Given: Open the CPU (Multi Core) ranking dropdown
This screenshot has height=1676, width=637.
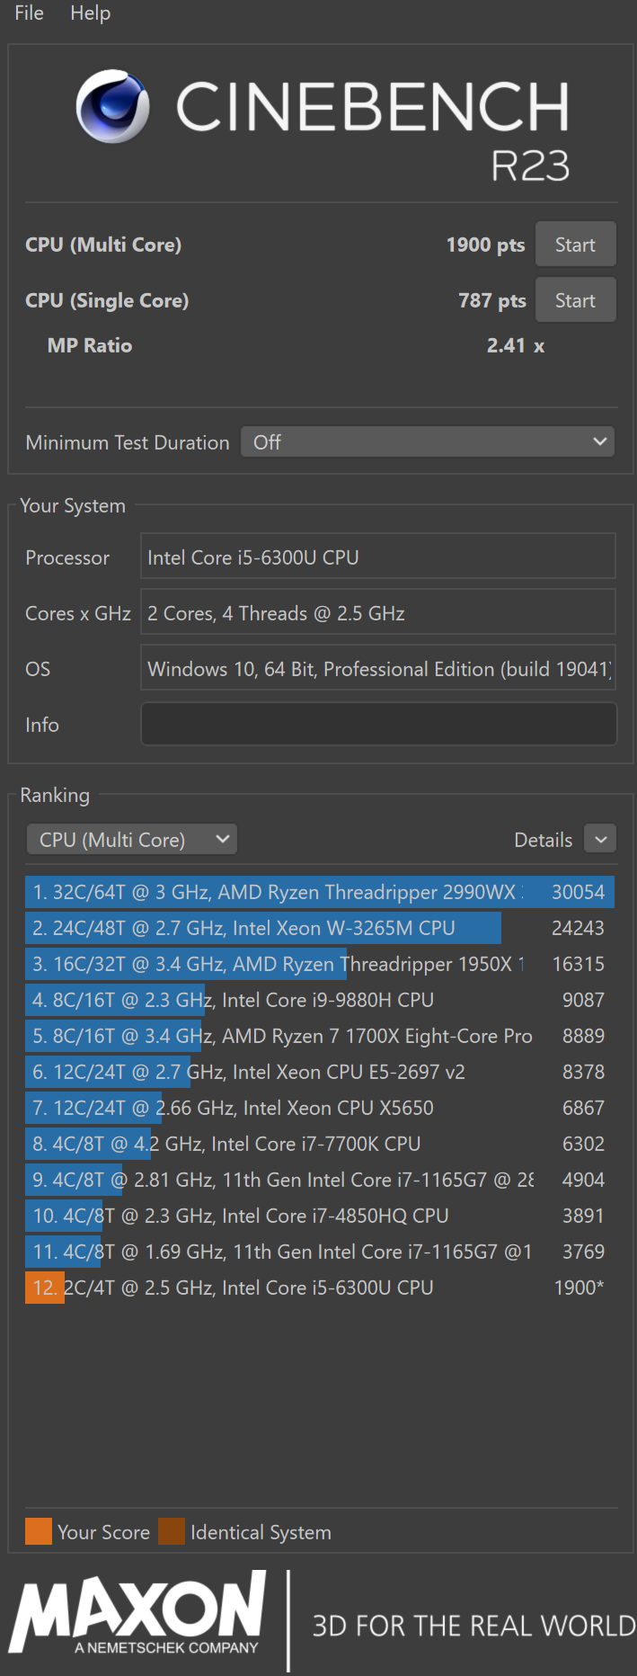Looking at the screenshot, I should coord(132,840).
